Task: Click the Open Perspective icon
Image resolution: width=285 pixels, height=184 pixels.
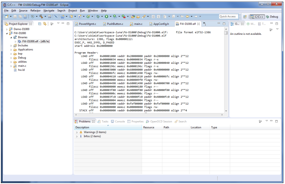Action: [x=245, y=17]
